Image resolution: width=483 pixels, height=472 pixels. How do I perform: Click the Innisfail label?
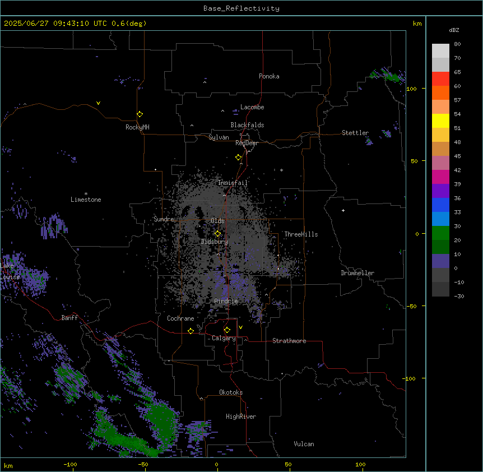(x=233, y=183)
